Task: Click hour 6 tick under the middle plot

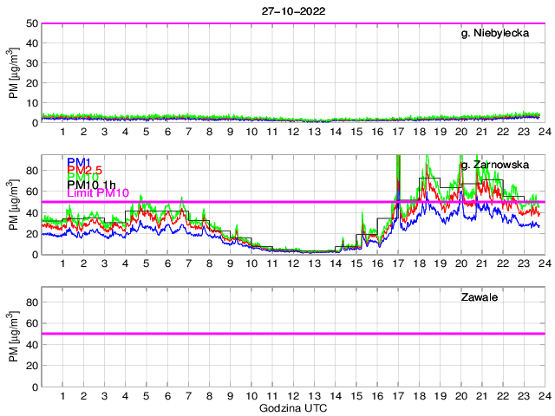Action: (x=166, y=263)
